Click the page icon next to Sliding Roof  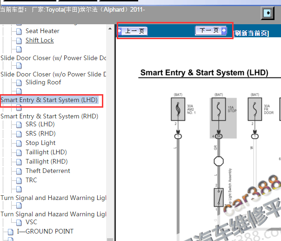pos(19,83)
